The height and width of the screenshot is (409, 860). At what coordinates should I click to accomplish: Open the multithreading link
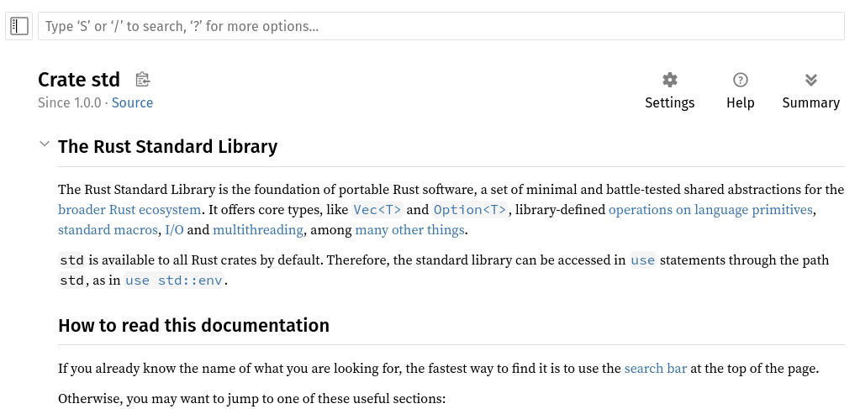(x=257, y=230)
